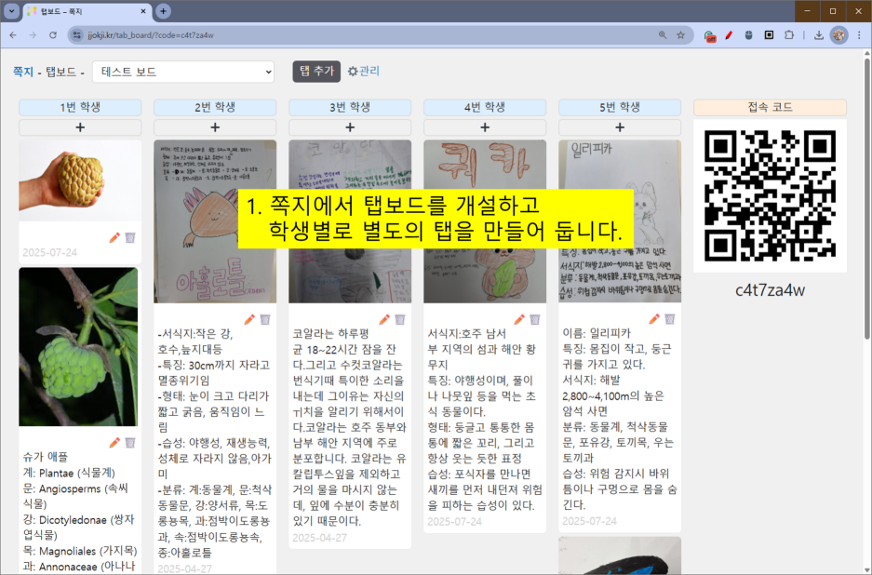This screenshot has width=872, height=575.
Task: Edit the 일리피카 card in 5번 학생
Action: point(654,318)
